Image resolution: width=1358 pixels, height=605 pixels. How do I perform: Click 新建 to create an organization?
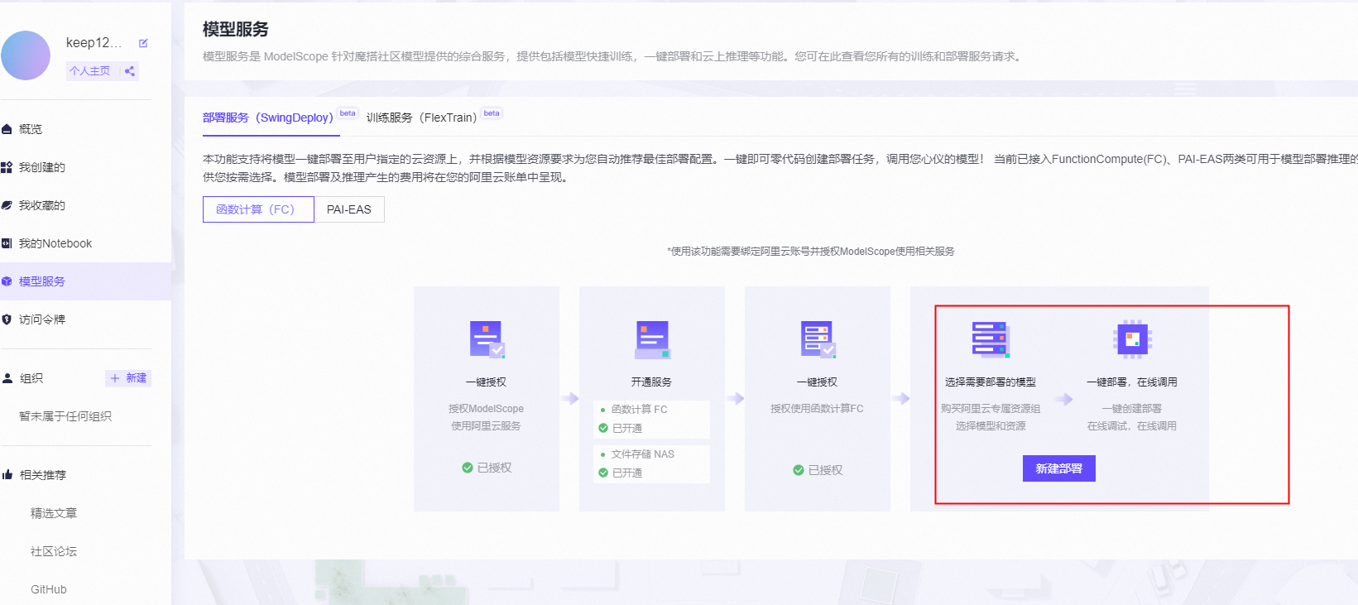click(x=128, y=378)
